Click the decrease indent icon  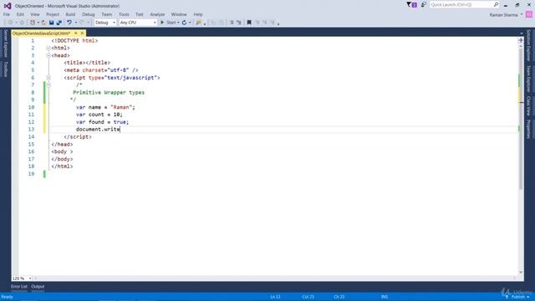(232, 23)
